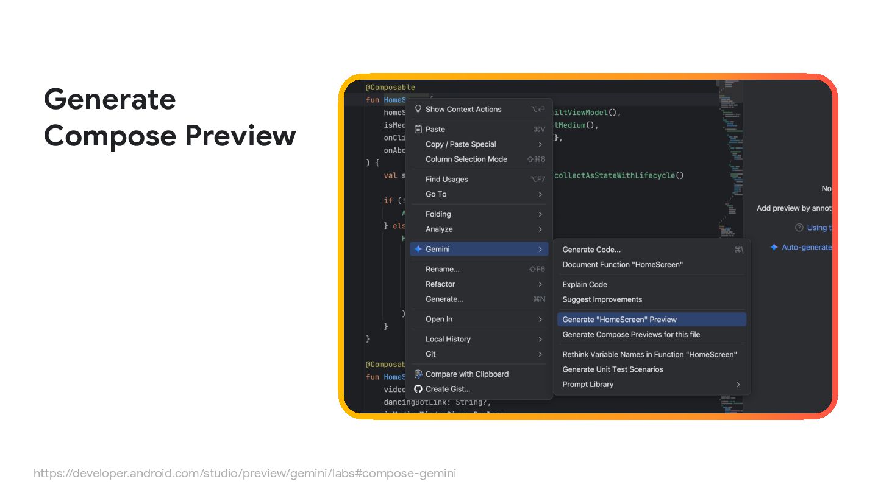Select Generate Unit Test Scenarios
Screen dimensions: 878x493
pyautogui.click(x=652, y=369)
